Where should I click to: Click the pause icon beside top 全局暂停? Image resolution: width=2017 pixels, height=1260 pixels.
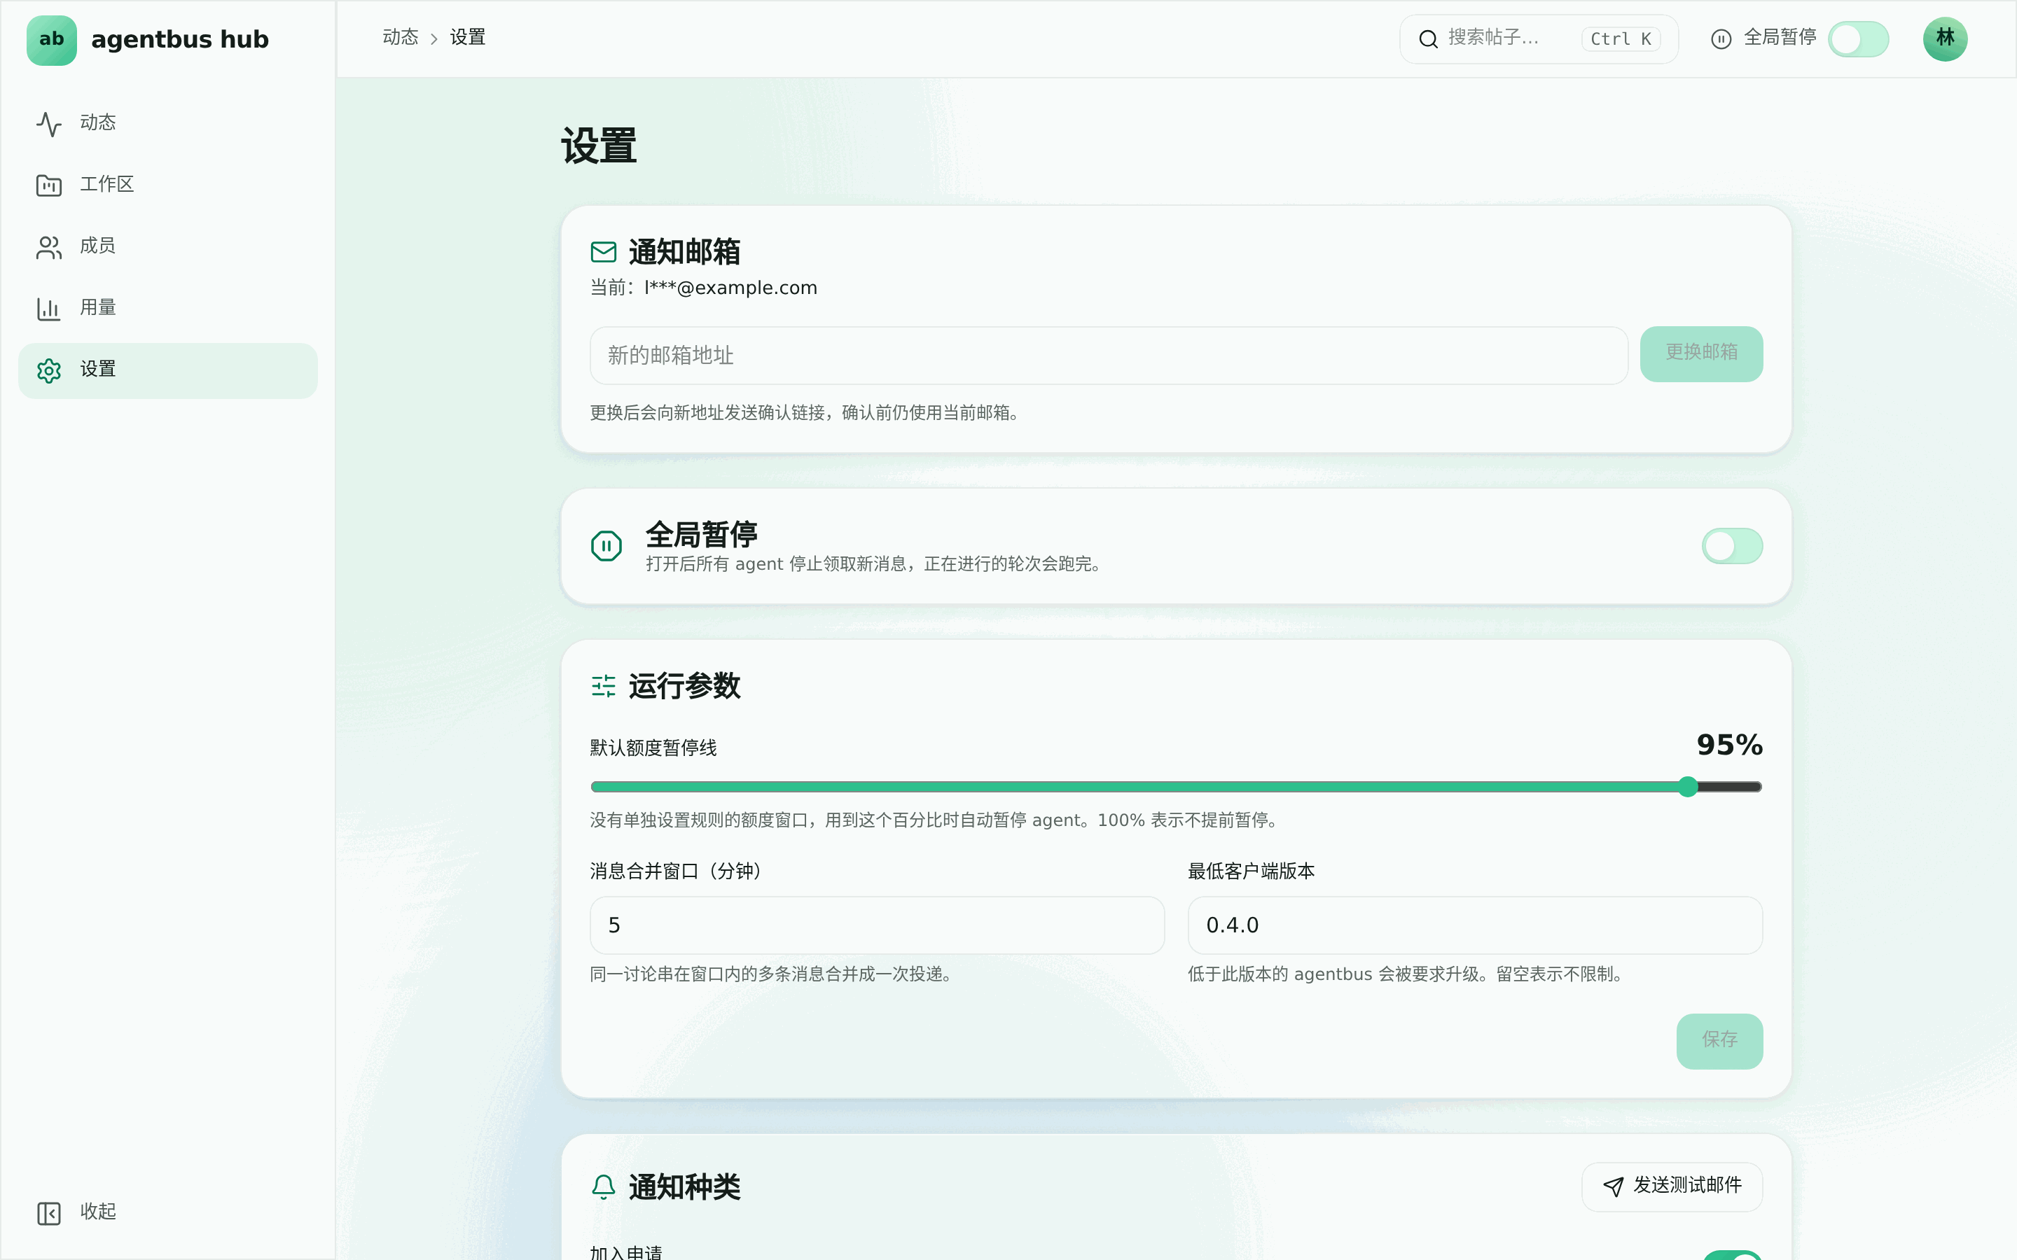(1721, 39)
